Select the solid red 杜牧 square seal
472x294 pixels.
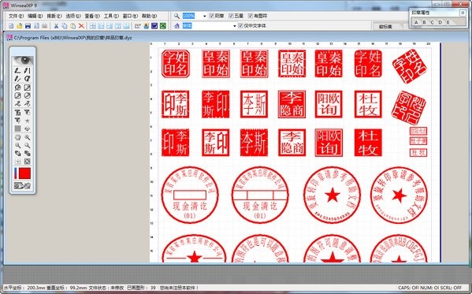coord(368,143)
